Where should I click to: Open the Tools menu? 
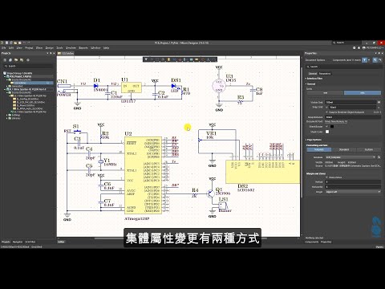[x=59, y=47]
